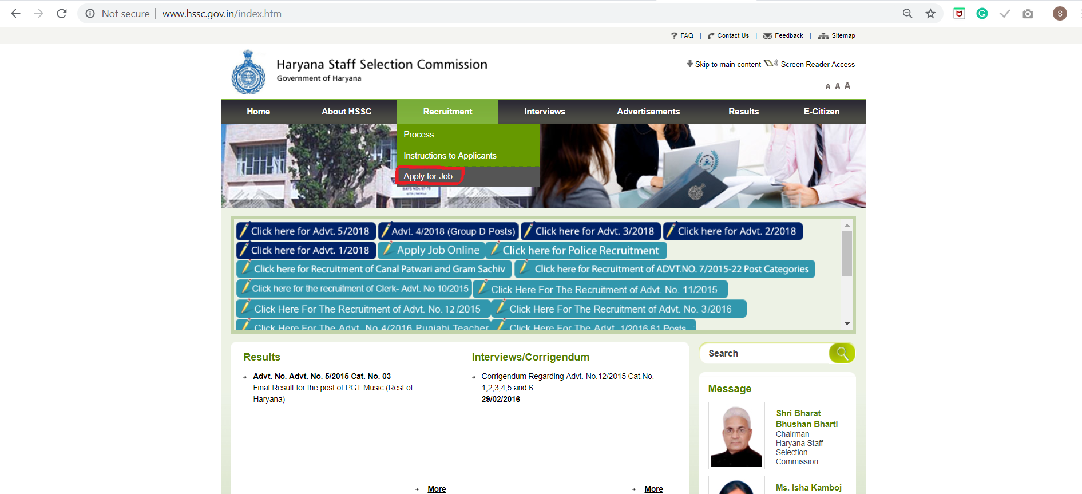Click More under Interviews/Corrigendum section

(653, 489)
